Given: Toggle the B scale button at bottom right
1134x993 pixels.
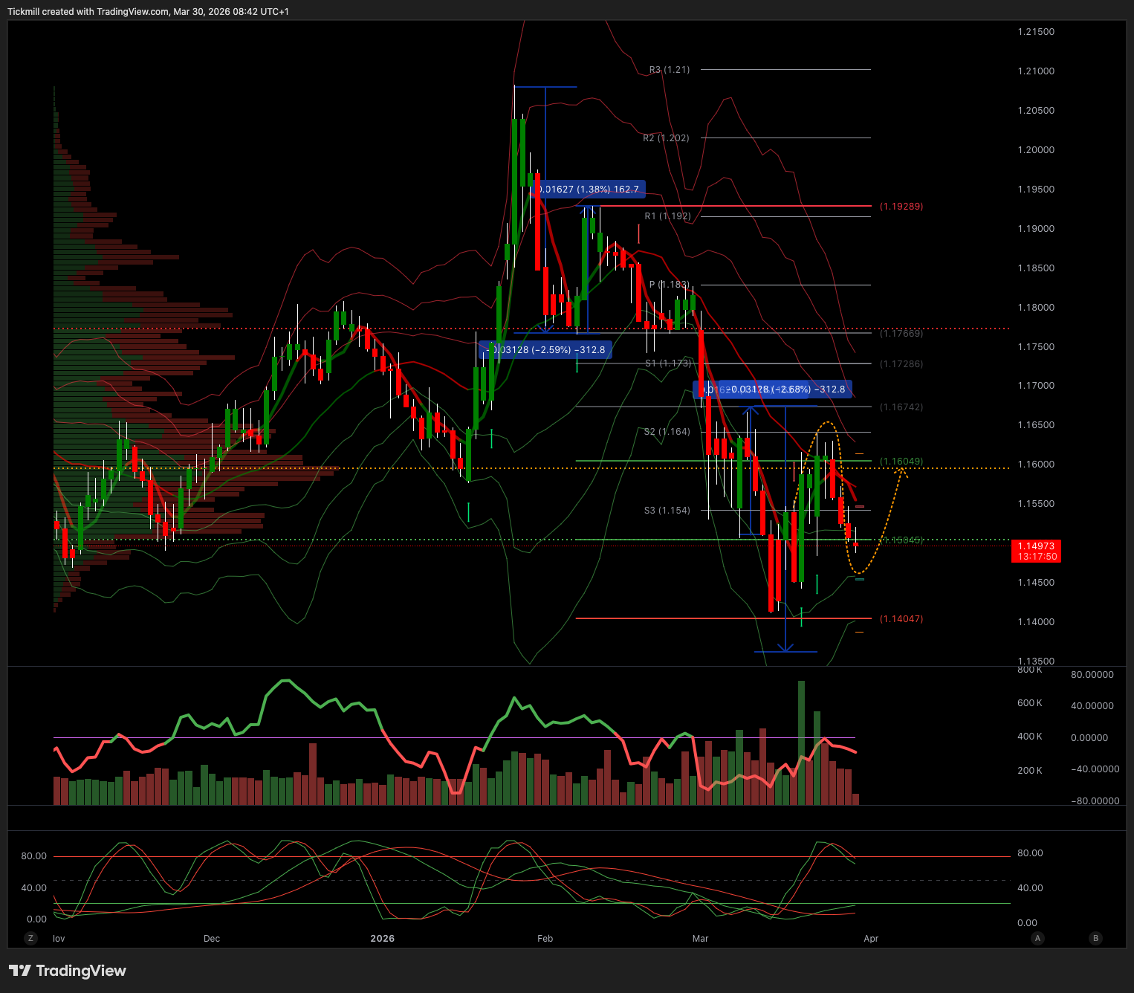Looking at the screenshot, I should pyautogui.click(x=1095, y=938).
